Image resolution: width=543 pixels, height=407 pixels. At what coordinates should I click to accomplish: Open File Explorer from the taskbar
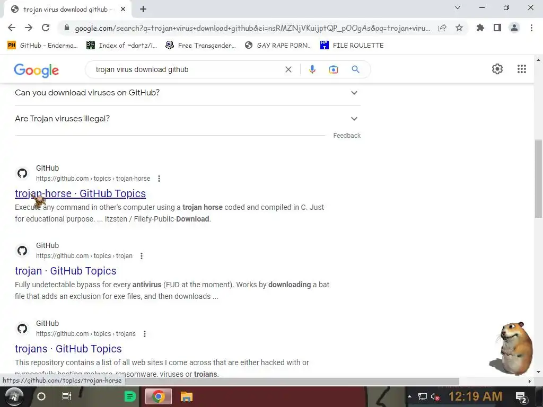coord(187,396)
